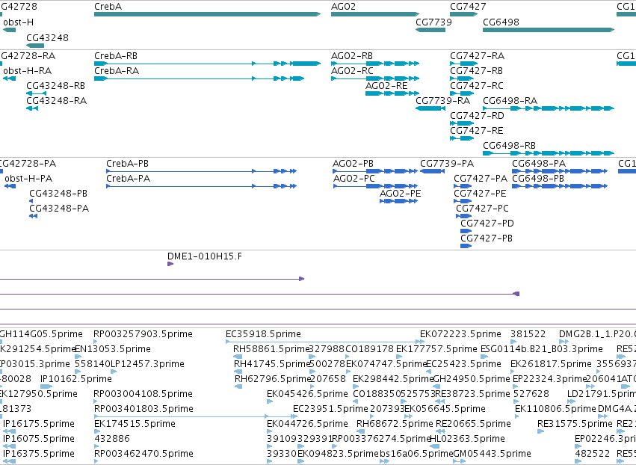The height and width of the screenshot is (465, 636).
Task: Click the CG7427-PB protein label
Action: (x=487, y=238)
